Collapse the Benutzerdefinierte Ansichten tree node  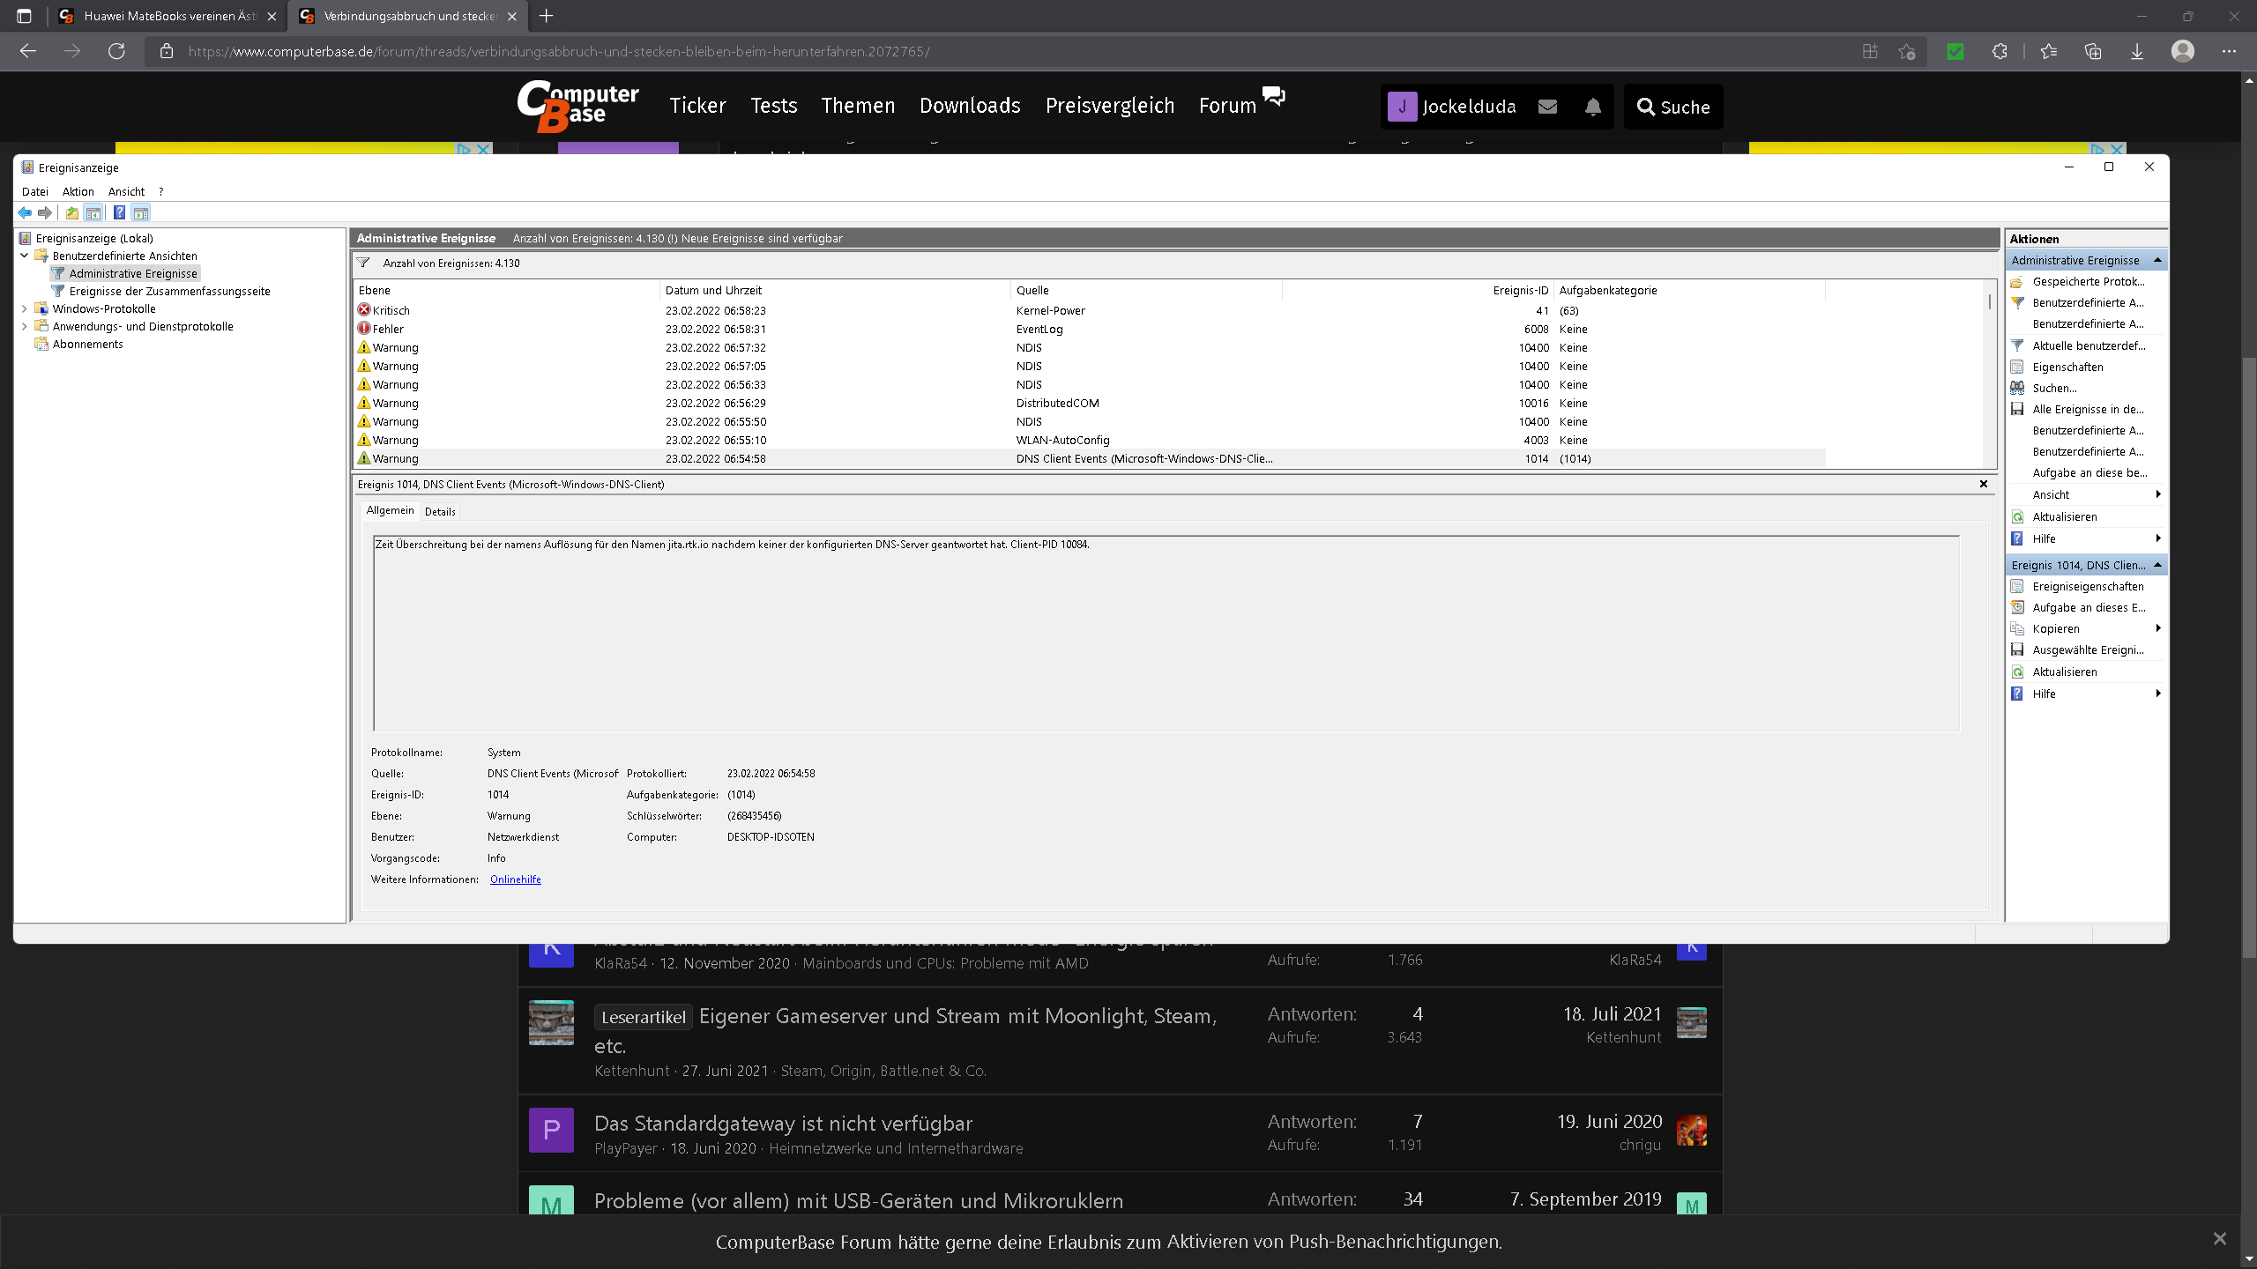[x=25, y=256]
